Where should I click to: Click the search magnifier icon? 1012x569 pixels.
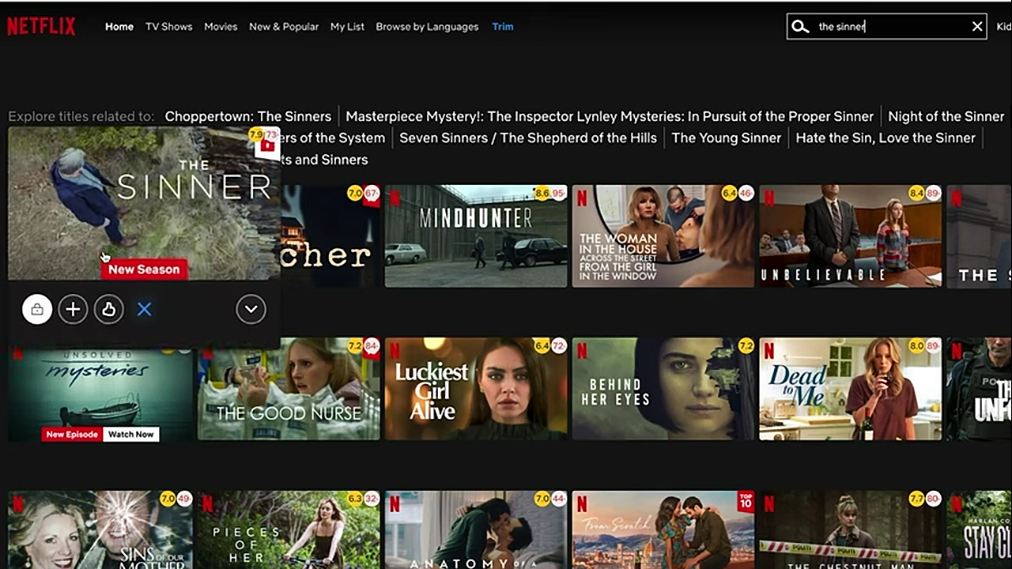tap(800, 27)
